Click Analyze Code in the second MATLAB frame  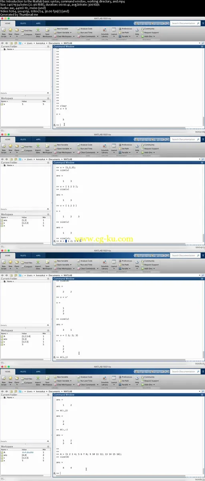click(84, 145)
